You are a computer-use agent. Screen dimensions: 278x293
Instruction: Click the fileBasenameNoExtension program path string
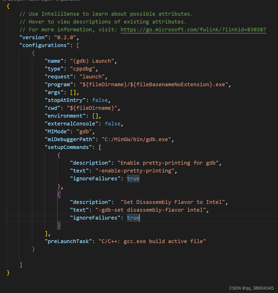154,85
